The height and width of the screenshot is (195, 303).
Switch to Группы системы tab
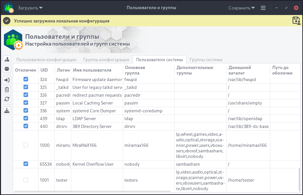(x=206, y=60)
